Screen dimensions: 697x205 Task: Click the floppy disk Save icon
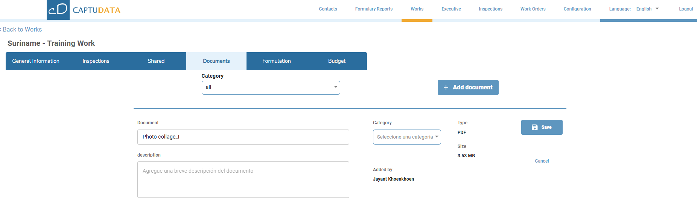pos(534,127)
